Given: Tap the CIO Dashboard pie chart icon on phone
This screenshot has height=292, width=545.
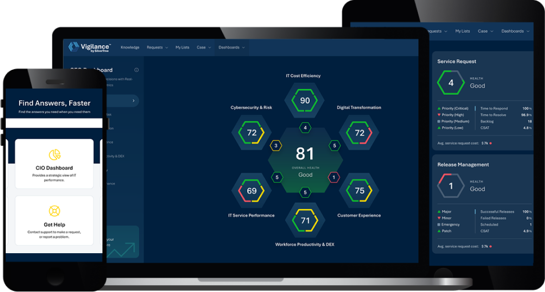Looking at the screenshot, I should pos(54,155).
